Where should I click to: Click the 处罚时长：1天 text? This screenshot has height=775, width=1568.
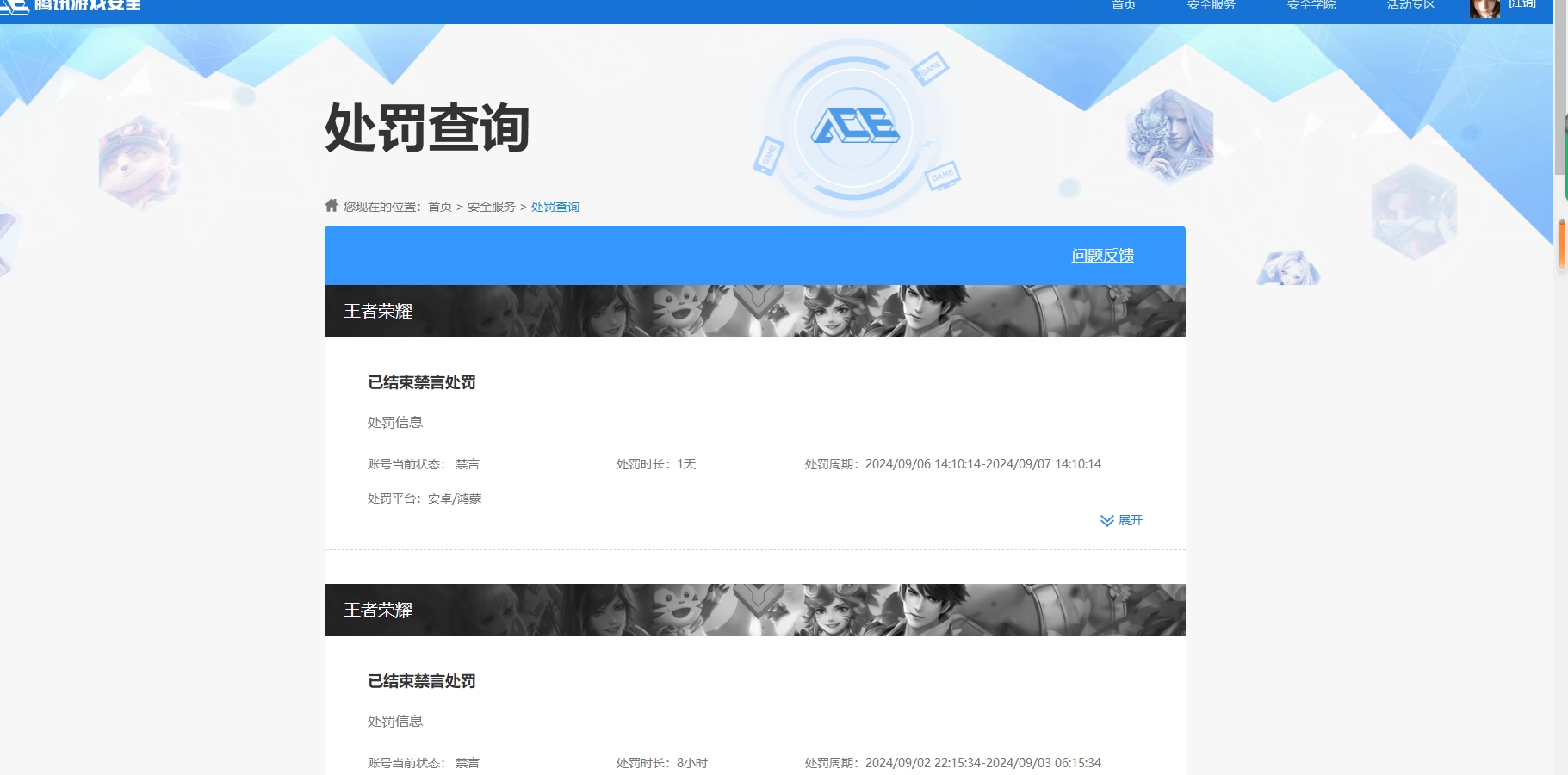coord(656,464)
